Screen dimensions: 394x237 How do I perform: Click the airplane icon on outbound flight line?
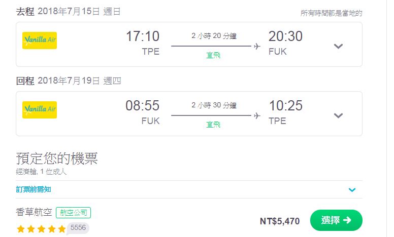click(257, 47)
